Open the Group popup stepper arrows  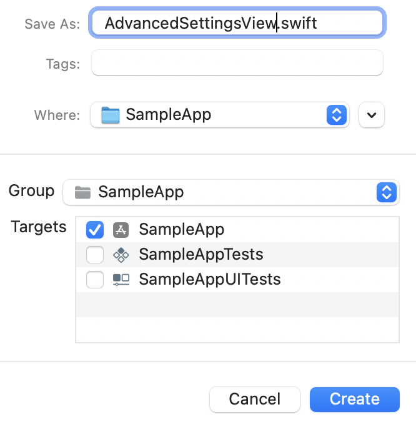387,192
